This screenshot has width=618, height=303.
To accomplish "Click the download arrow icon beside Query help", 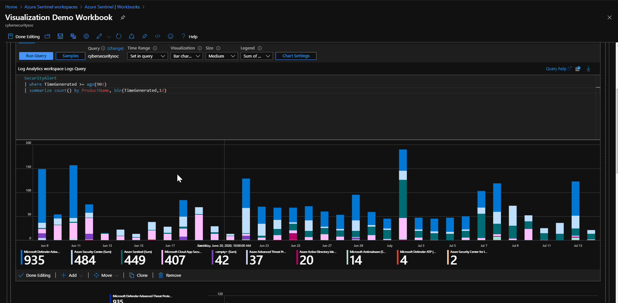I will [588, 69].
